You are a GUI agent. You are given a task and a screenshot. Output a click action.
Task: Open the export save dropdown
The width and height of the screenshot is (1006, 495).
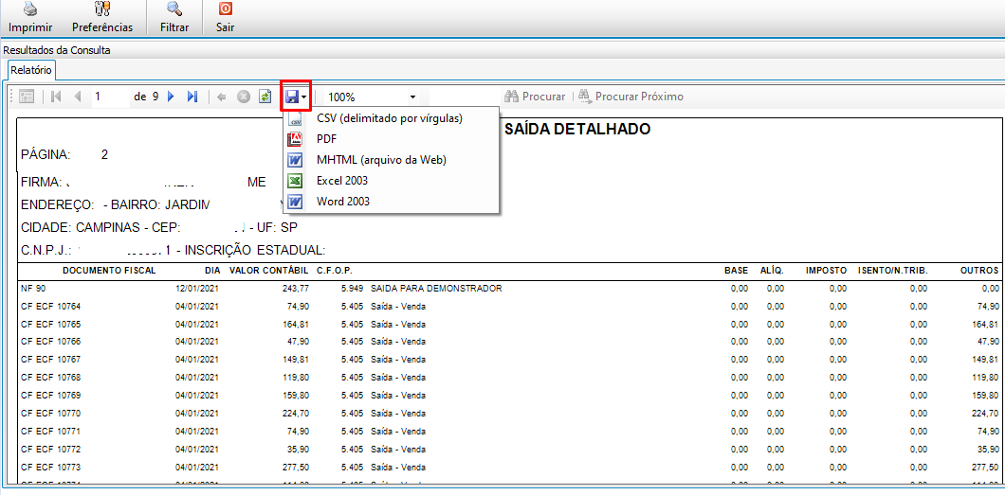click(x=296, y=97)
